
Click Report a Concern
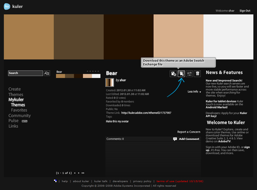188,132
